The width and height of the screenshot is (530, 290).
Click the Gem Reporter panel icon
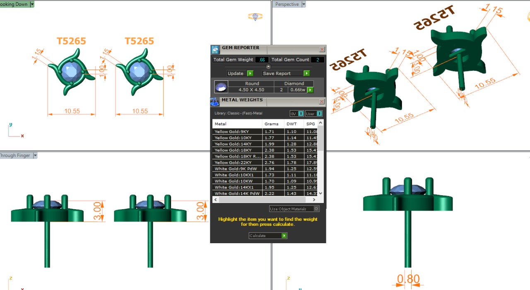coord(215,50)
